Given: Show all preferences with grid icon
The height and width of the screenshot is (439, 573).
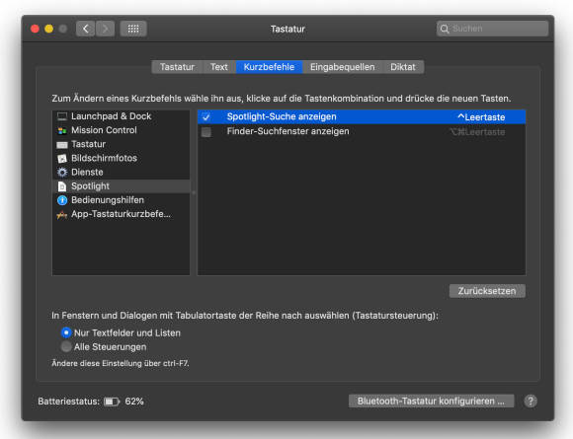Looking at the screenshot, I should coord(133,29).
